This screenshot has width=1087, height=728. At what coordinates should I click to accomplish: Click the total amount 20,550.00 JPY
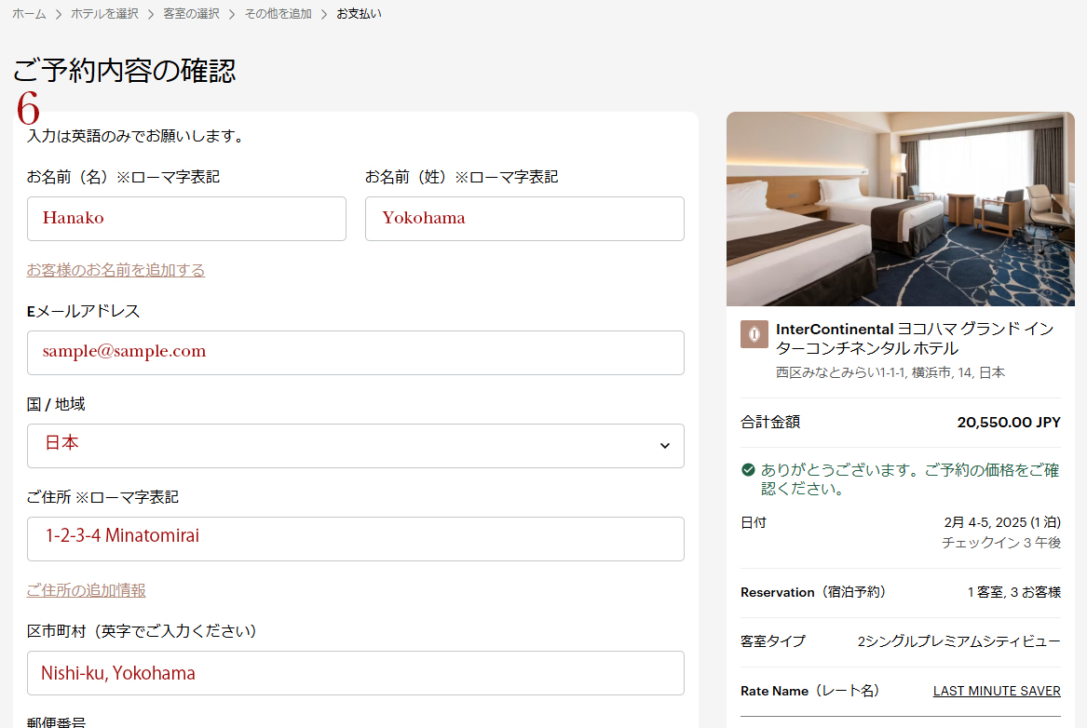[x=1009, y=423]
